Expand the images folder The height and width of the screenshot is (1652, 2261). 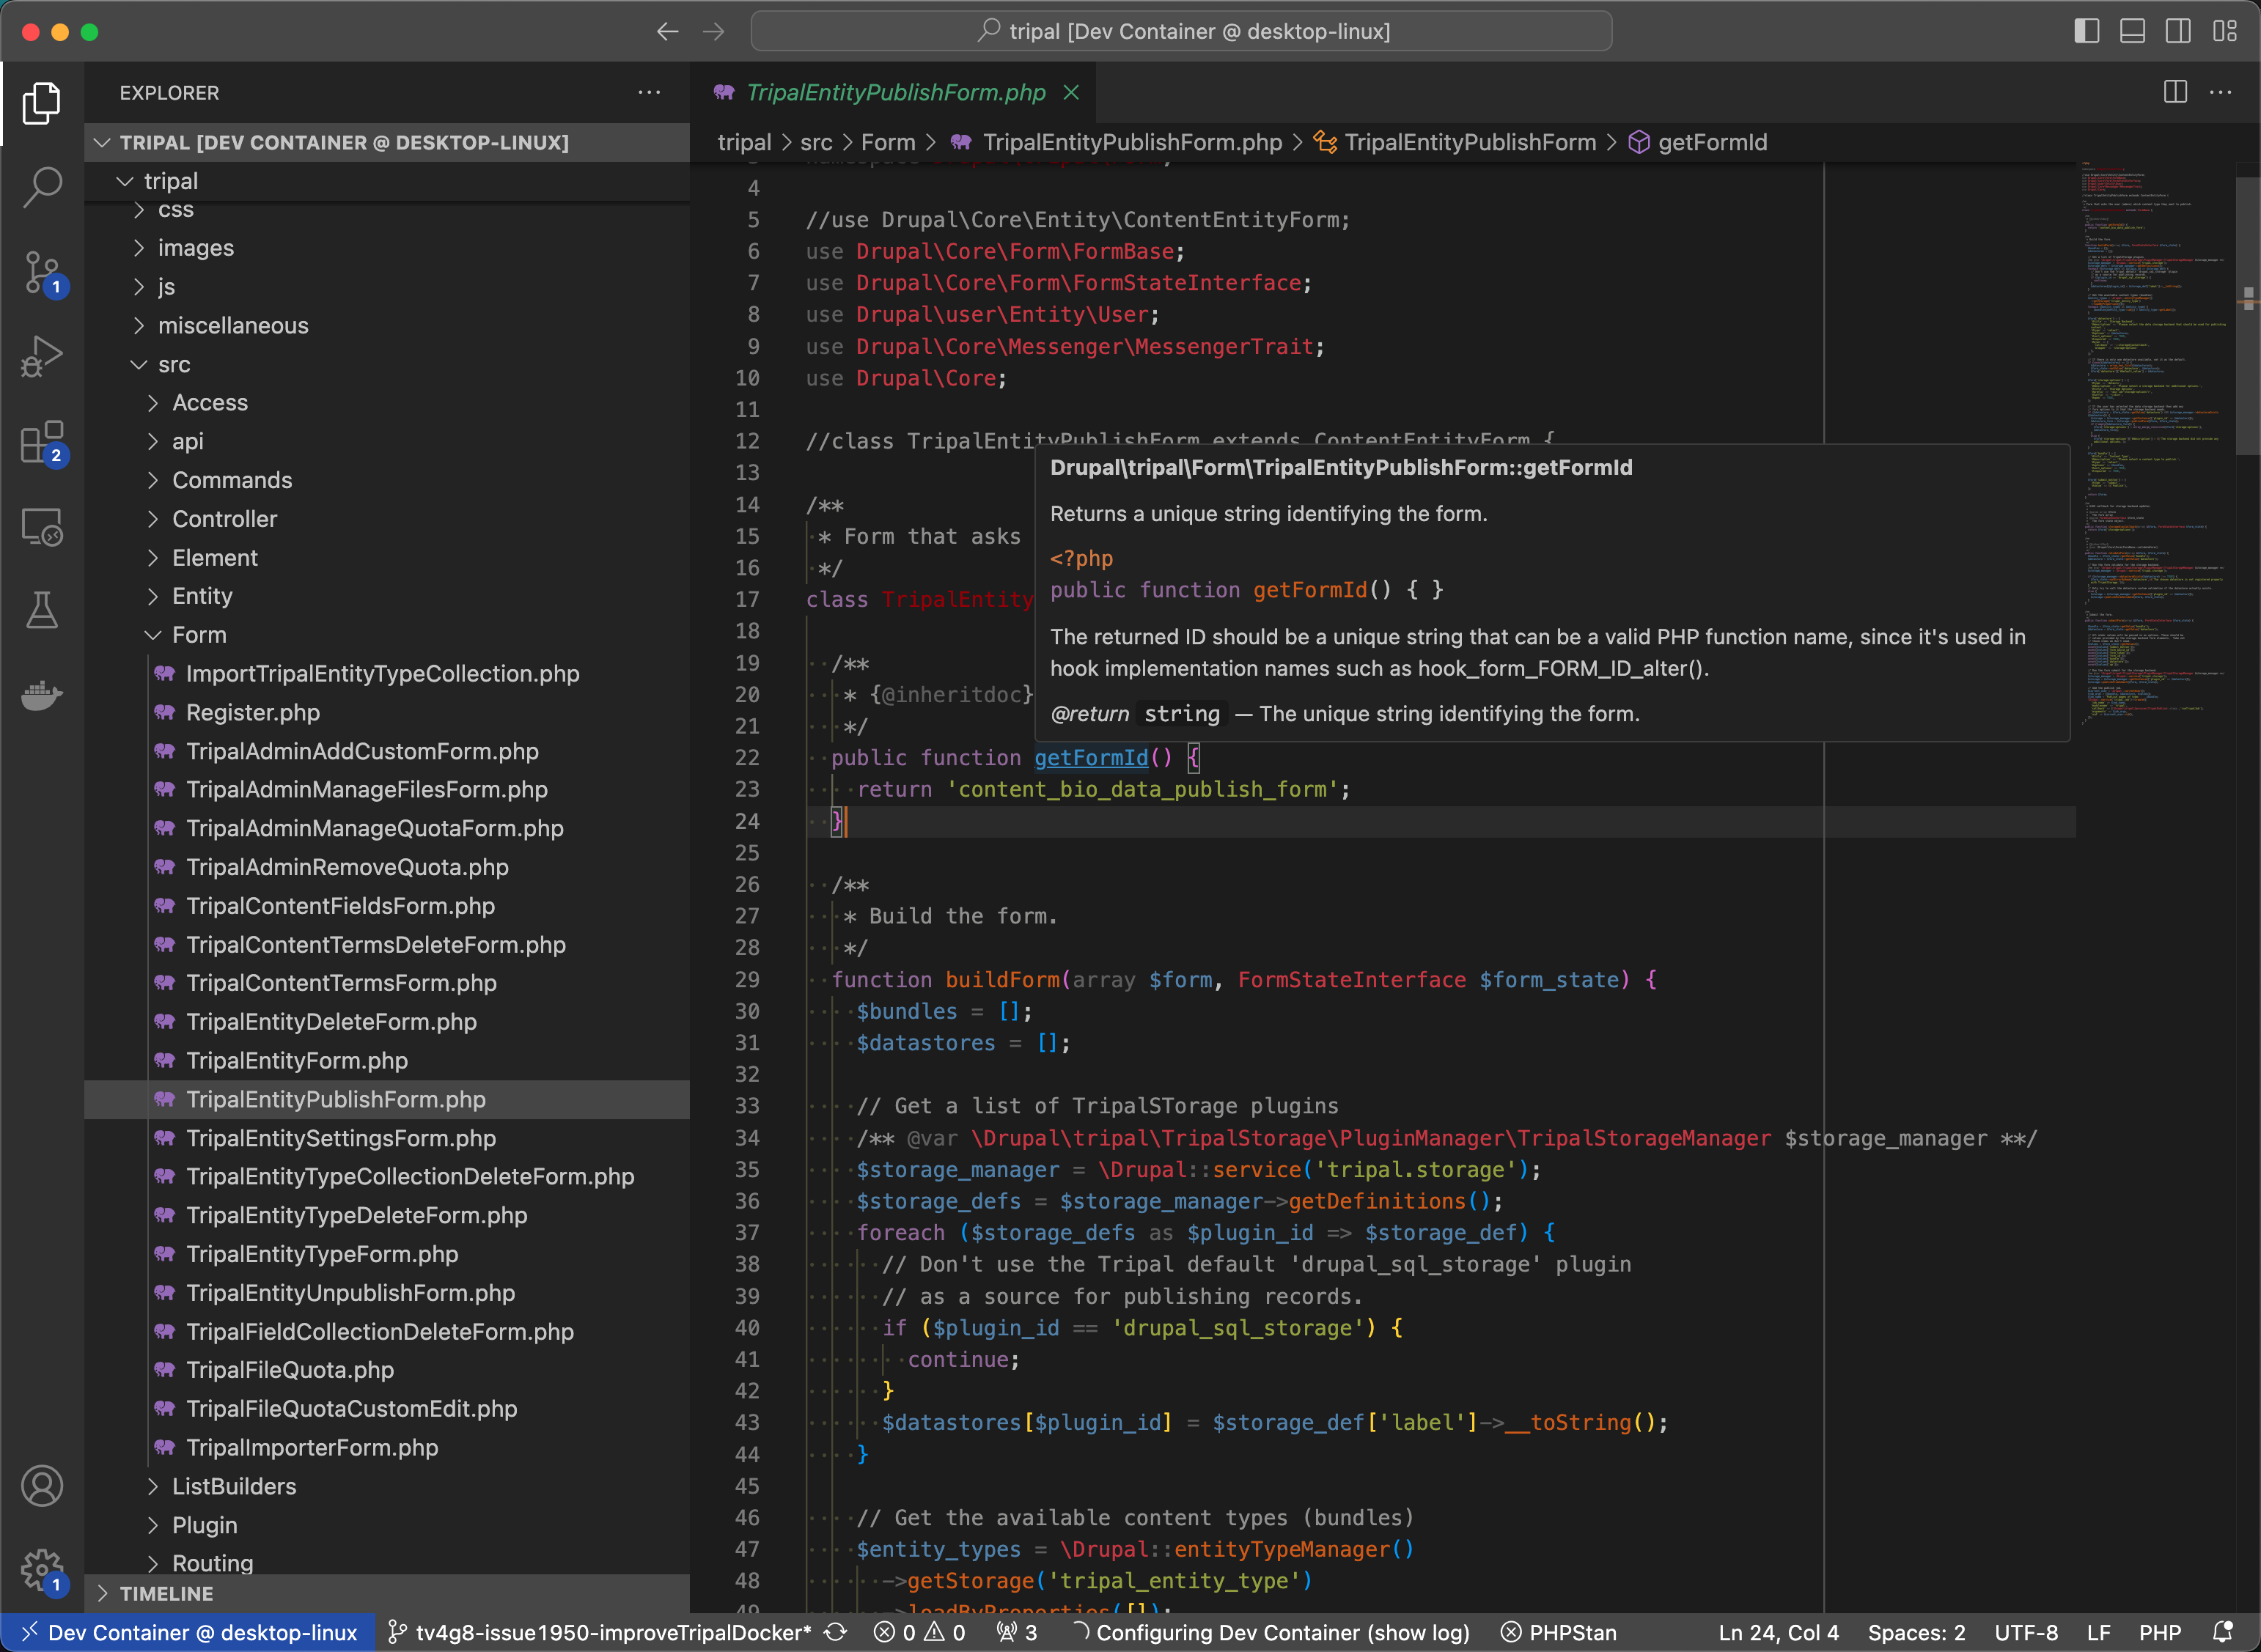tap(387, 248)
